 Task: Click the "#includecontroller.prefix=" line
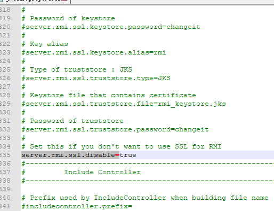pos(77,206)
